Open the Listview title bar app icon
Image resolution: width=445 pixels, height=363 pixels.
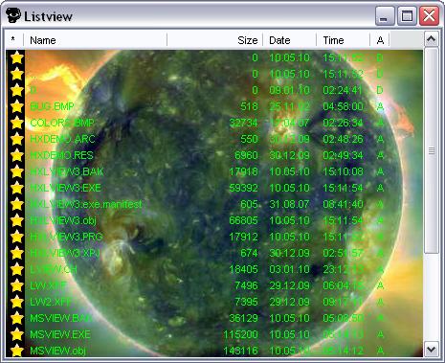click(x=13, y=15)
